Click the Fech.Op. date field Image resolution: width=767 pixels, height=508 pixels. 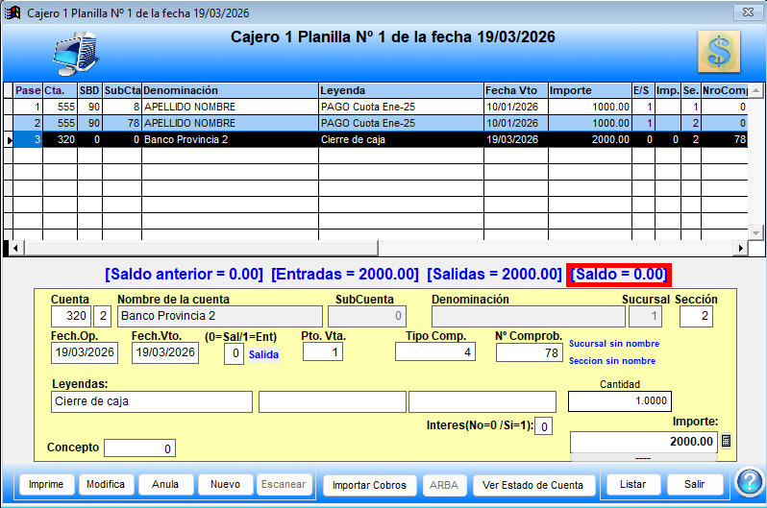point(85,353)
